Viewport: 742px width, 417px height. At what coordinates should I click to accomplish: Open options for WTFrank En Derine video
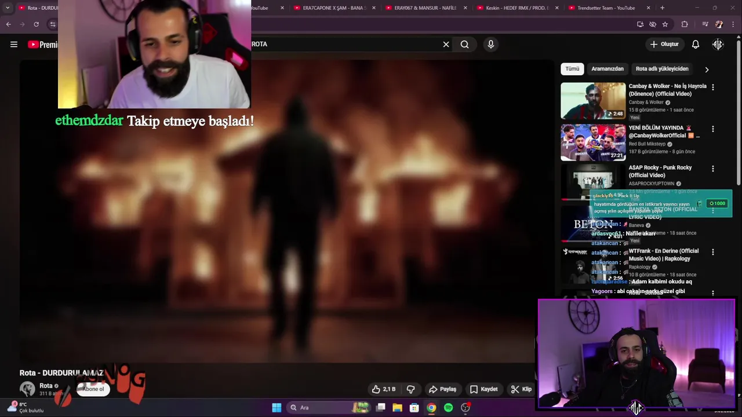[x=713, y=252]
